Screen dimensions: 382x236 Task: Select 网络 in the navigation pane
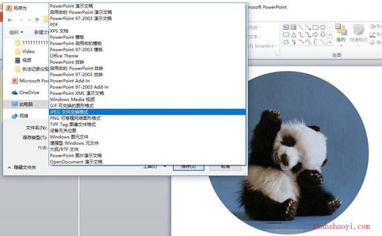point(20,116)
